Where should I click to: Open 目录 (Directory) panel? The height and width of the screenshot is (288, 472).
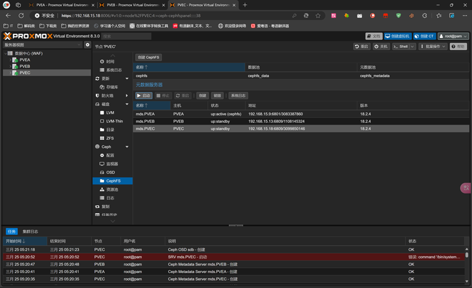pyautogui.click(x=110, y=130)
